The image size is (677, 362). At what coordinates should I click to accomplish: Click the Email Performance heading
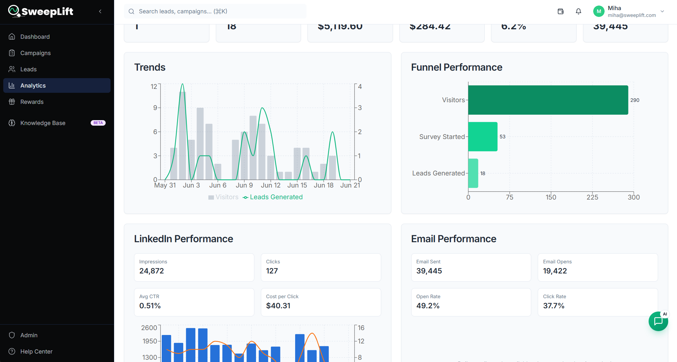(454, 239)
